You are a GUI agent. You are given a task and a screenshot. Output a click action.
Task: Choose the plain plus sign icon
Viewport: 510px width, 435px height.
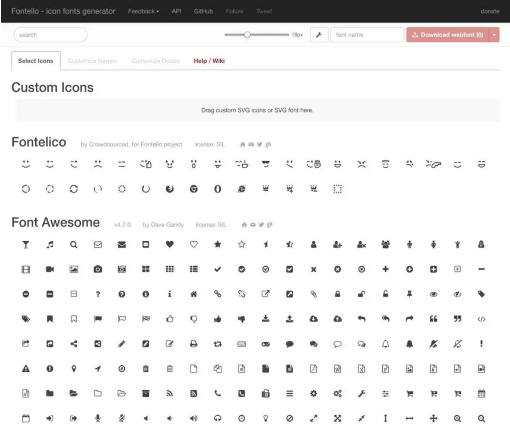pos(385,269)
